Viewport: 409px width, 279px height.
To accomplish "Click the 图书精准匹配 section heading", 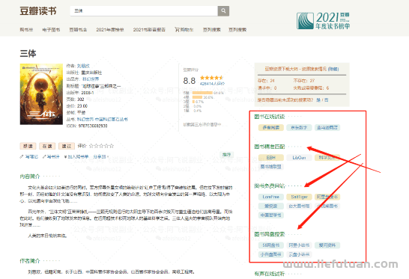I will [269, 147].
